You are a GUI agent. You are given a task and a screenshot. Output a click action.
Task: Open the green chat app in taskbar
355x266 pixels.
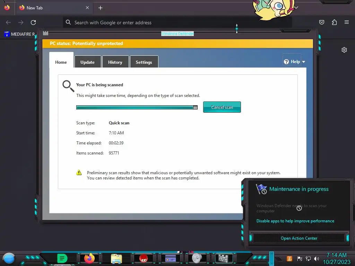62,258
